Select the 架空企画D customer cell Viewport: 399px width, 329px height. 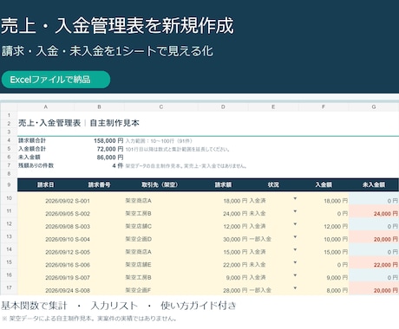click(138, 239)
